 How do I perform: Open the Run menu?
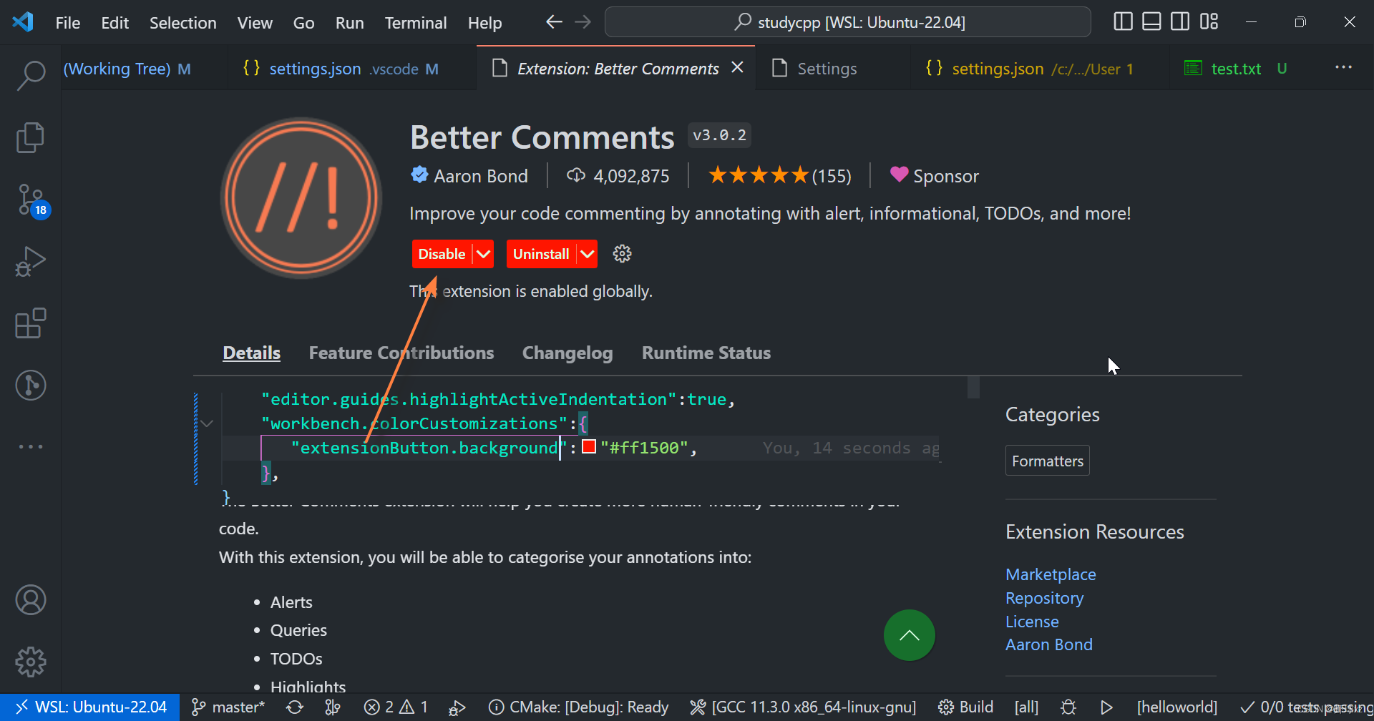tap(349, 22)
